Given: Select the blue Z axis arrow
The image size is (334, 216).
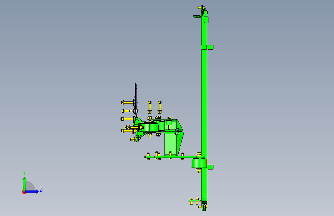Looking at the screenshot, I should pyautogui.click(x=32, y=191).
